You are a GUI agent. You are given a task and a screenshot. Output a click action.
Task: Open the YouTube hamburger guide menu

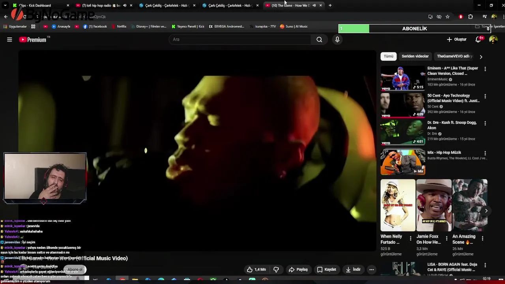[x=9, y=39]
